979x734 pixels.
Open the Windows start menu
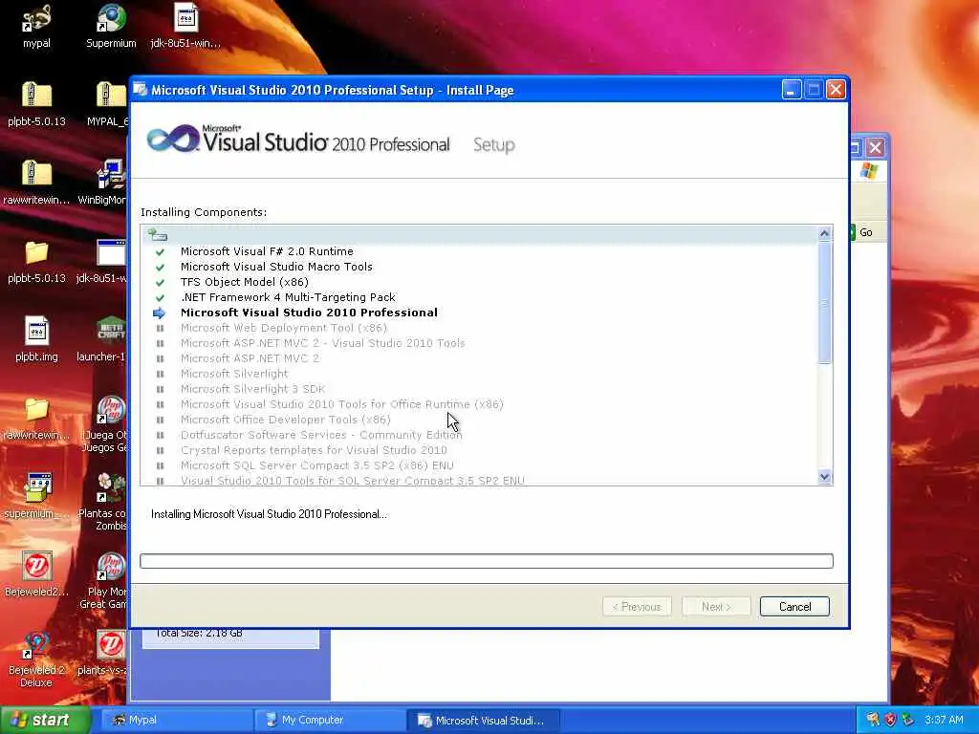pyautogui.click(x=46, y=720)
